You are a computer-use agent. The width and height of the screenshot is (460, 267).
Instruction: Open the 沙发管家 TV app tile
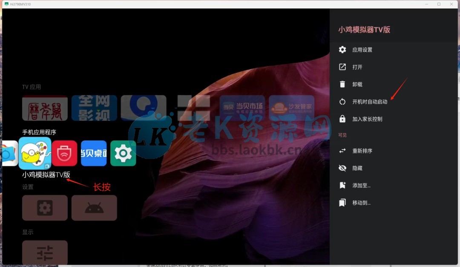coord(292,108)
